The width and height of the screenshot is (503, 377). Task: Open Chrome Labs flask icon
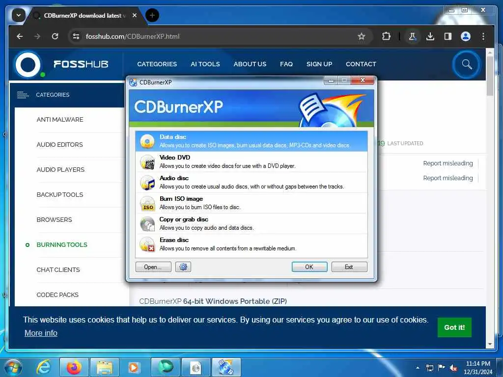pos(412,36)
